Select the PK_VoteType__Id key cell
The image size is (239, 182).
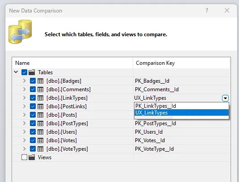[181, 149]
